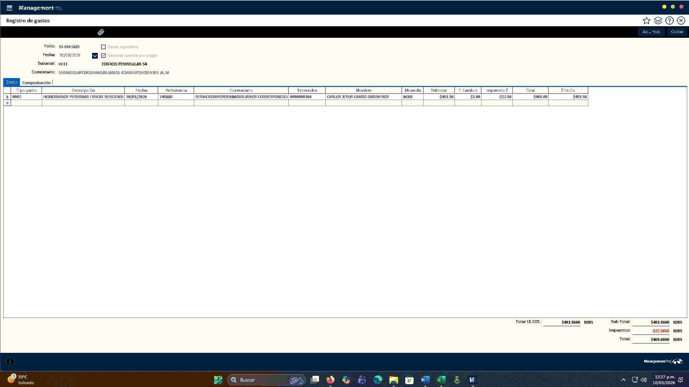Open help question mark icon
Screen dimensions: 689x387
[x=669, y=21]
